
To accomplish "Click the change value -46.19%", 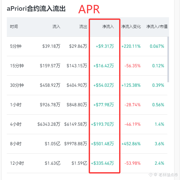I will point(133,124).
